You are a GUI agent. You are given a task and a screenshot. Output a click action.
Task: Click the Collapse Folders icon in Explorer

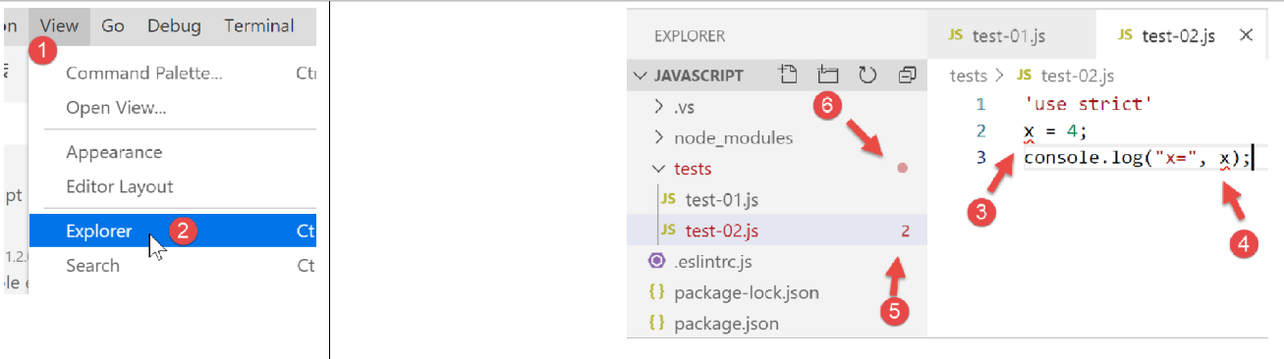906,75
